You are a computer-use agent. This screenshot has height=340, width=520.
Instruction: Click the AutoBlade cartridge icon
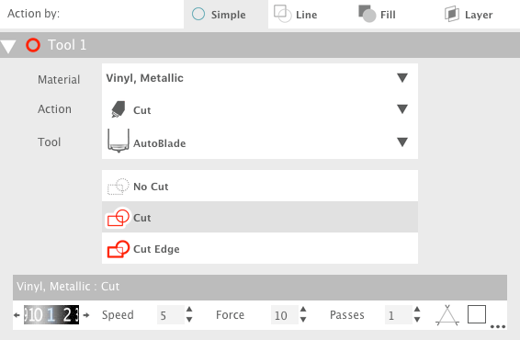tap(119, 141)
